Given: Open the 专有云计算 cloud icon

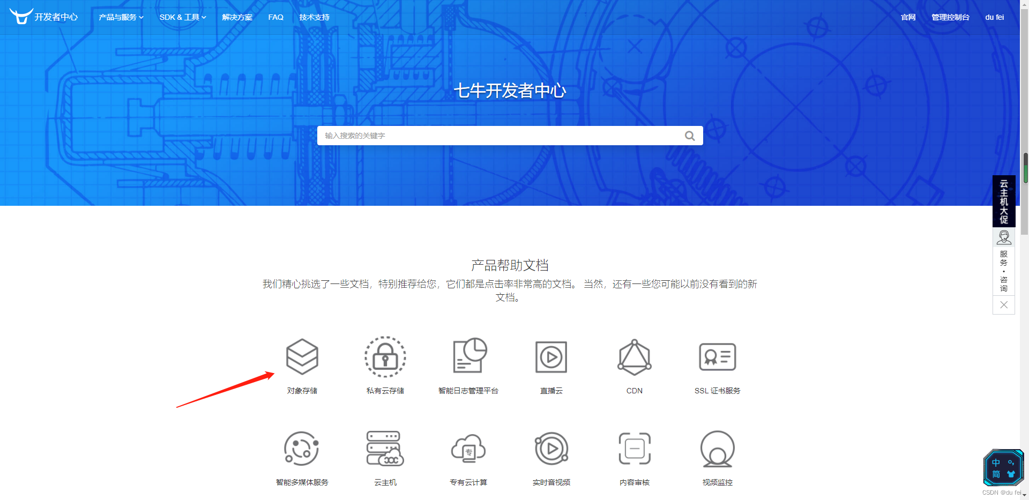Looking at the screenshot, I should (468, 449).
